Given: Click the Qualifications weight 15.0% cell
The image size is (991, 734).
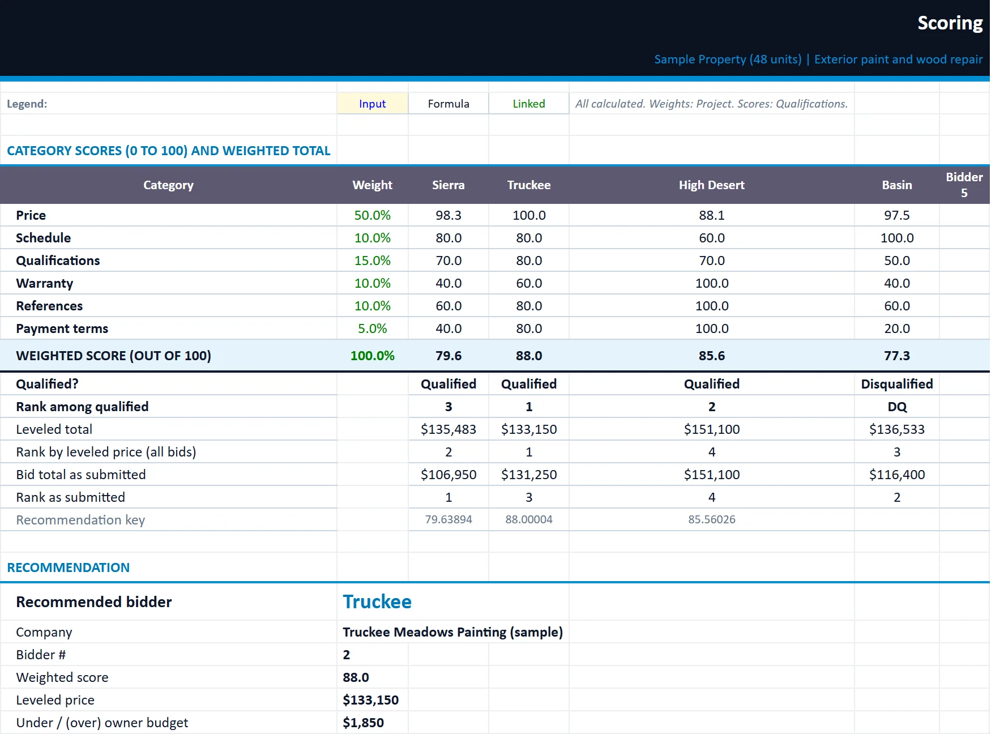Looking at the screenshot, I should coord(373,261).
